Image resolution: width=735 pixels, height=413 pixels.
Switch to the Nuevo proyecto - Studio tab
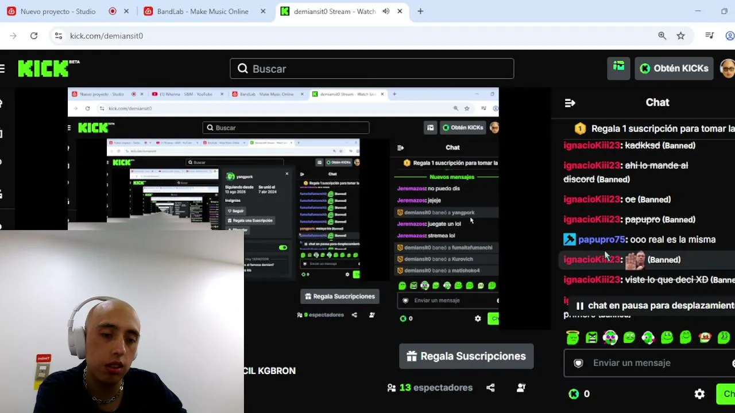[58, 11]
